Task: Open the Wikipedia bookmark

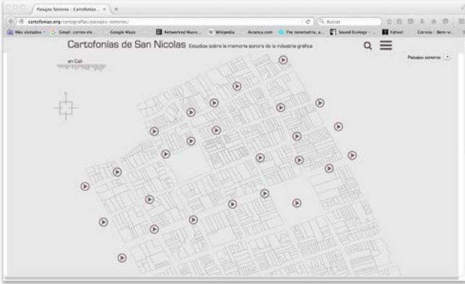Action: coord(221,32)
